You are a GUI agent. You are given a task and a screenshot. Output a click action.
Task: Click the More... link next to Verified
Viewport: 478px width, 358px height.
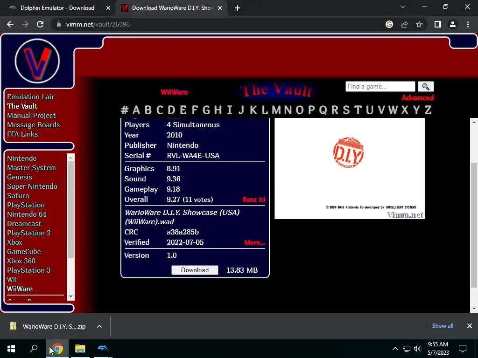[x=255, y=242]
